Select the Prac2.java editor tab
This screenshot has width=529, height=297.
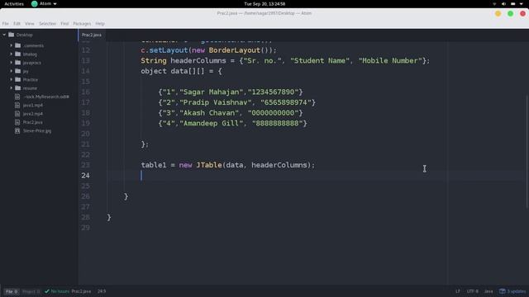point(92,35)
